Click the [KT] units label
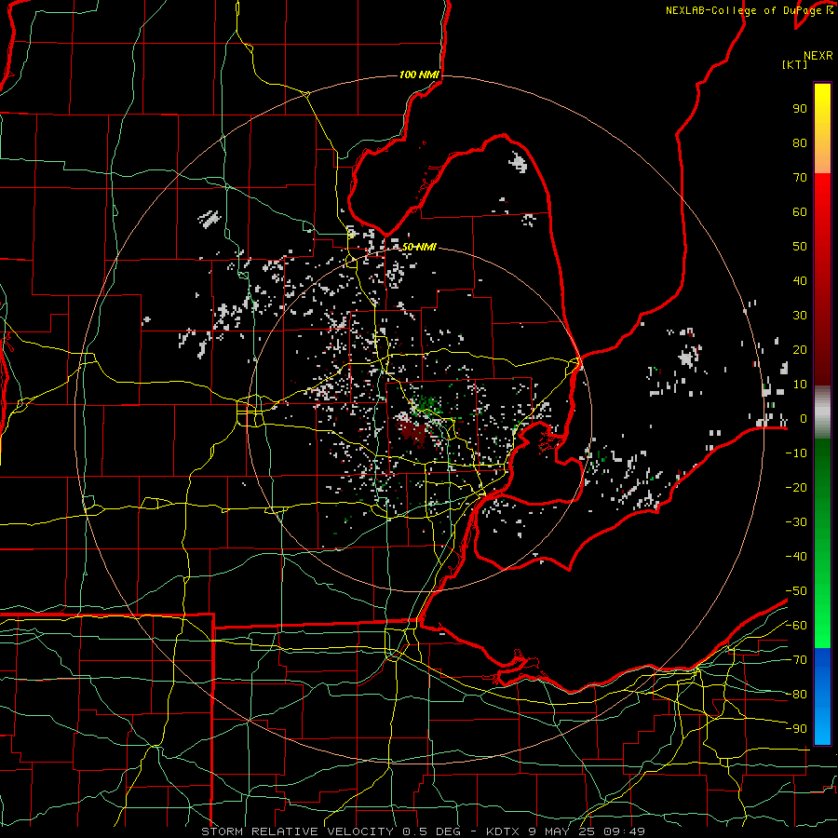The width and height of the screenshot is (838, 838). click(x=795, y=64)
